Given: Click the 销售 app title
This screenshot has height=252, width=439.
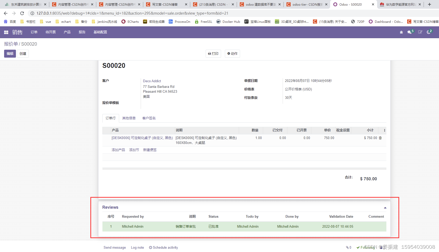Looking at the screenshot, I should tap(17, 32).
